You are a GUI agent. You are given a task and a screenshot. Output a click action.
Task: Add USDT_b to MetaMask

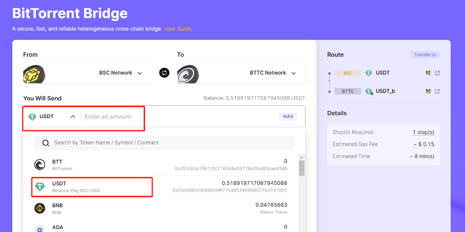coord(428,91)
